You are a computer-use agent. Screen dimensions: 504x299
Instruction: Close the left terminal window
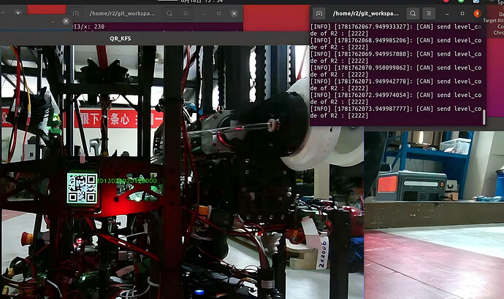click(x=234, y=13)
